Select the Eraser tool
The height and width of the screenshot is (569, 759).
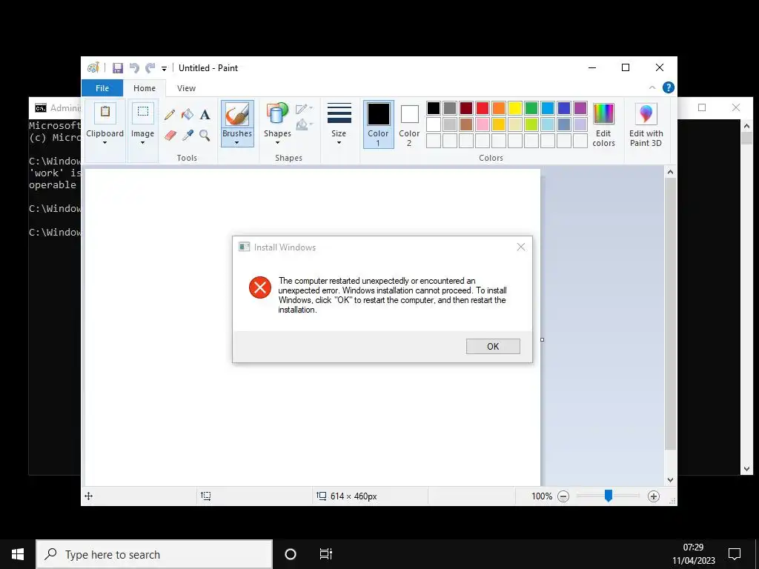(x=170, y=135)
